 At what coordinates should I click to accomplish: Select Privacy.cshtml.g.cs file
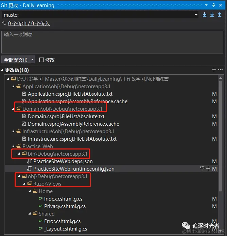tap(65, 206)
